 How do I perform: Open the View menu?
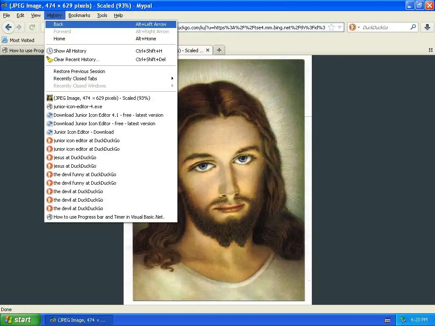coord(36,15)
